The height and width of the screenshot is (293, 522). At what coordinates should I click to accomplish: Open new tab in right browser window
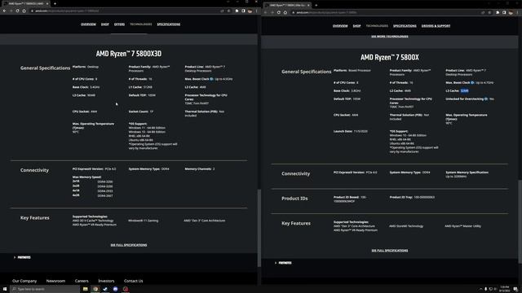[316, 6]
